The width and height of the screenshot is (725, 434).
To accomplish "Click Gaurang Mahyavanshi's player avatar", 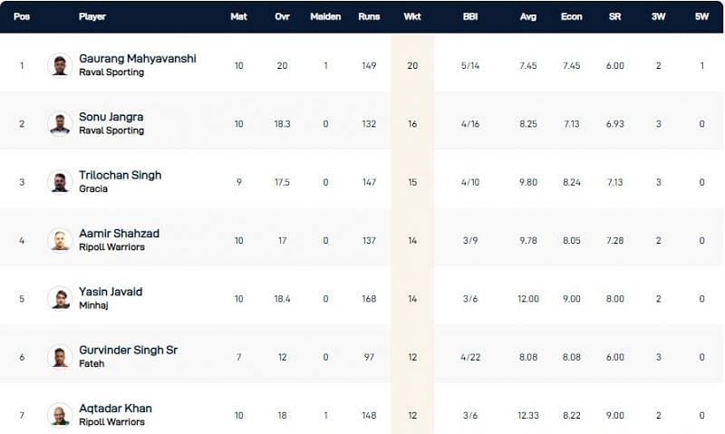I will [60, 65].
